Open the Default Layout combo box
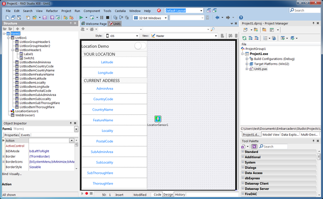 pyautogui.click(x=184, y=11)
